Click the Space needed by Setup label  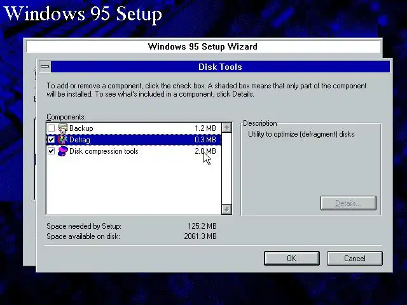[x=84, y=226]
